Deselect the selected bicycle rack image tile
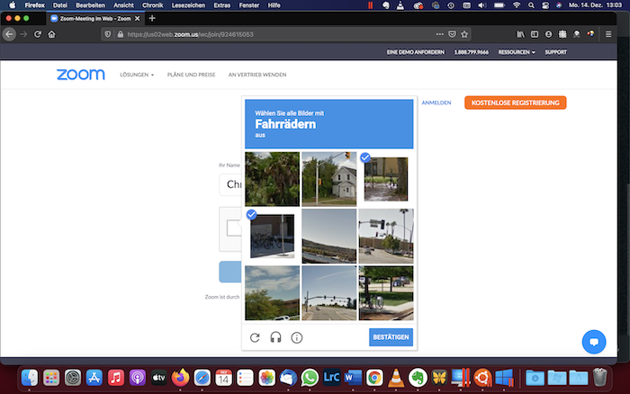Viewport: 630px width, 394px height. point(273,237)
